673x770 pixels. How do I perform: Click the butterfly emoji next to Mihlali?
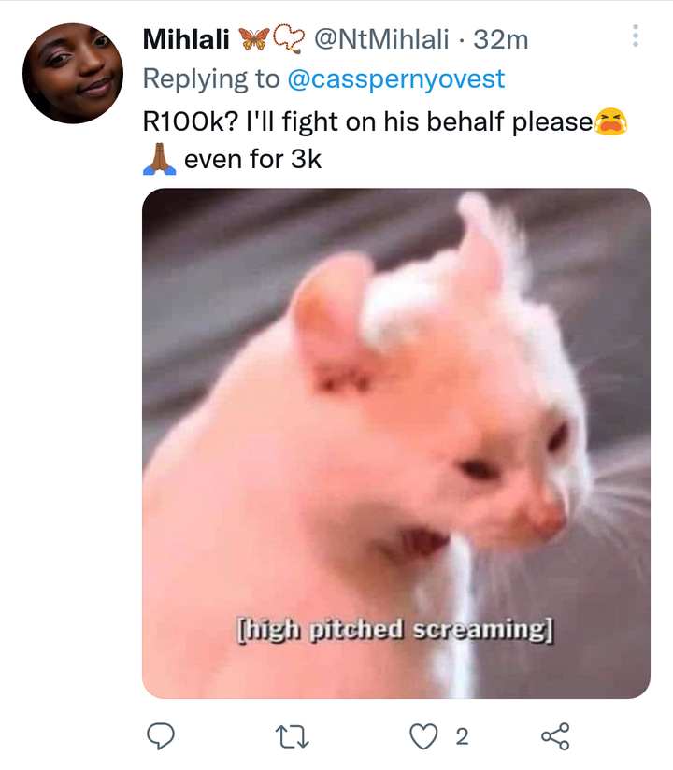pos(254,39)
